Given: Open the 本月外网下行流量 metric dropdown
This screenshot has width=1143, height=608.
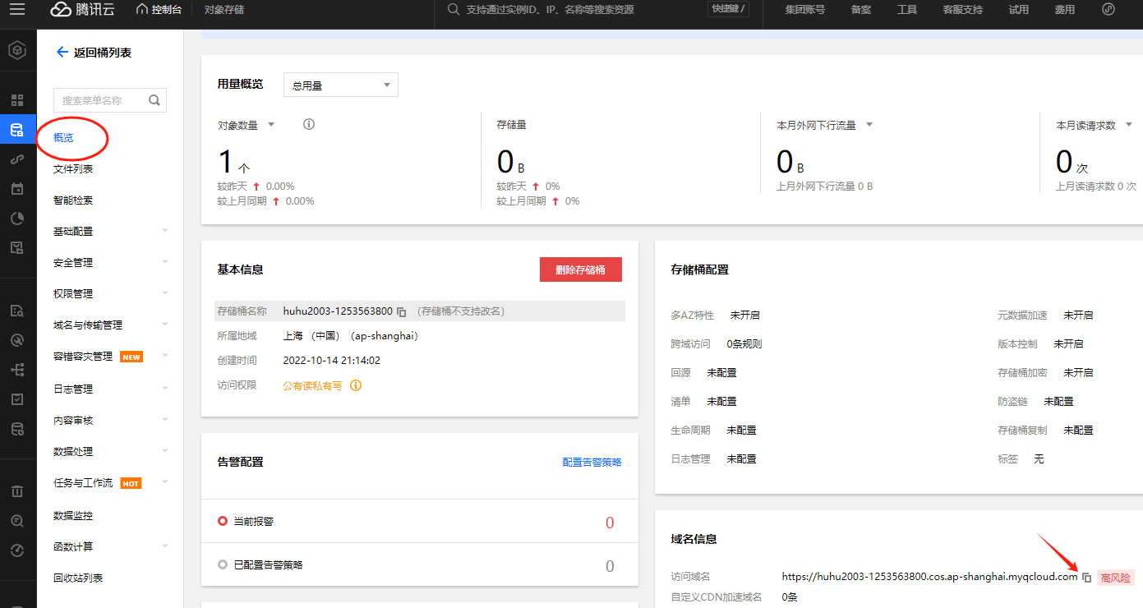Looking at the screenshot, I should [869, 126].
